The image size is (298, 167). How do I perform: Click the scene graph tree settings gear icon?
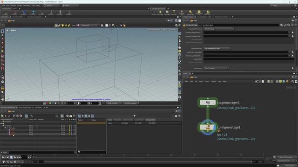click(67, 116)
